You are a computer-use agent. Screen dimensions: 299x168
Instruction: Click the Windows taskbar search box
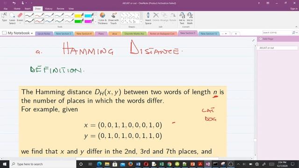pyautogui.click(x=43, y=164)
